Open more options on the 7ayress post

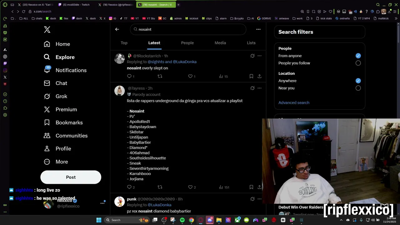259,88
